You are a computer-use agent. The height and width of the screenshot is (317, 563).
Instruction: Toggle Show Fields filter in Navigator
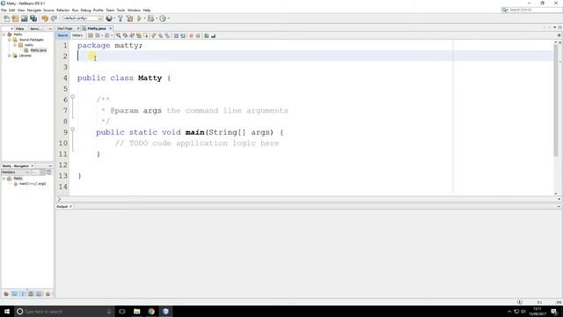14,294
